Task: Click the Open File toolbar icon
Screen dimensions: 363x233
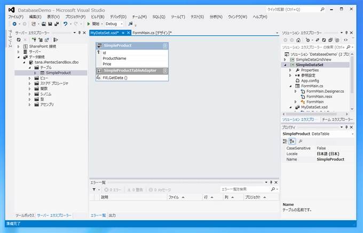Action: [x=44, y=24]
